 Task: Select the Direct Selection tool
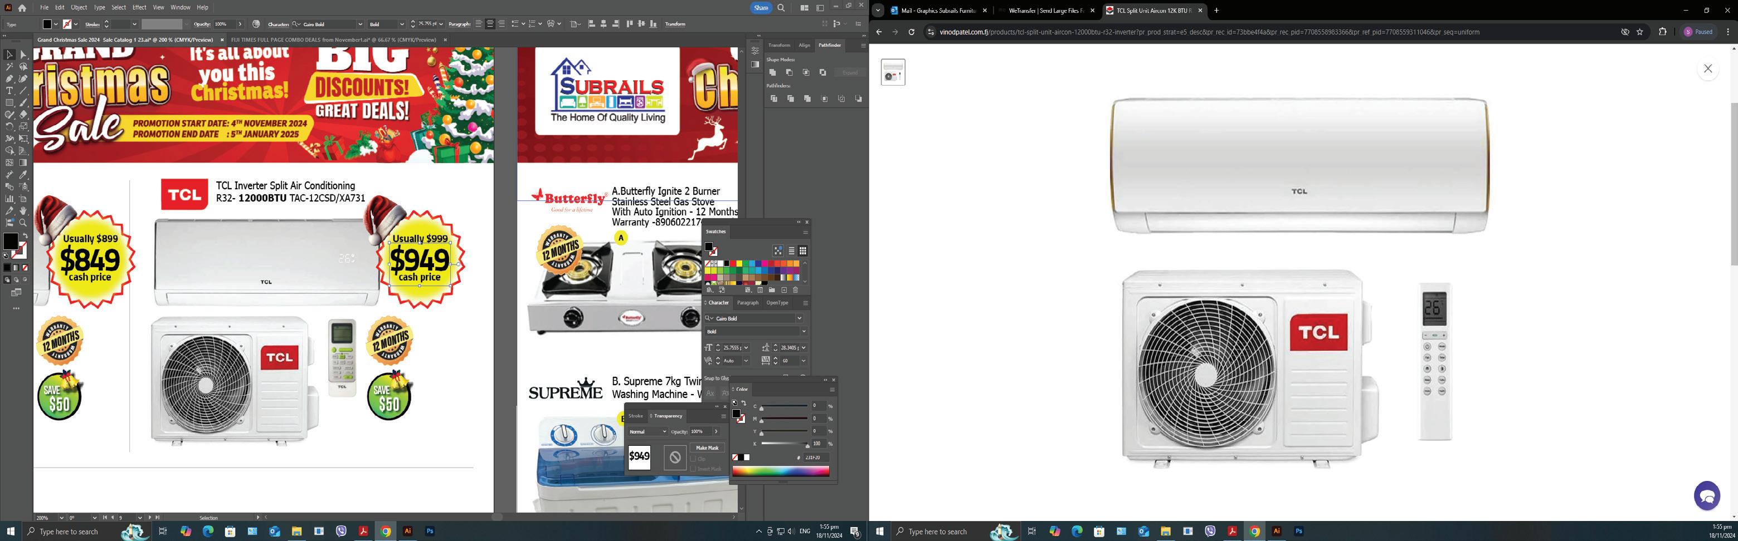tap(23, 55)
